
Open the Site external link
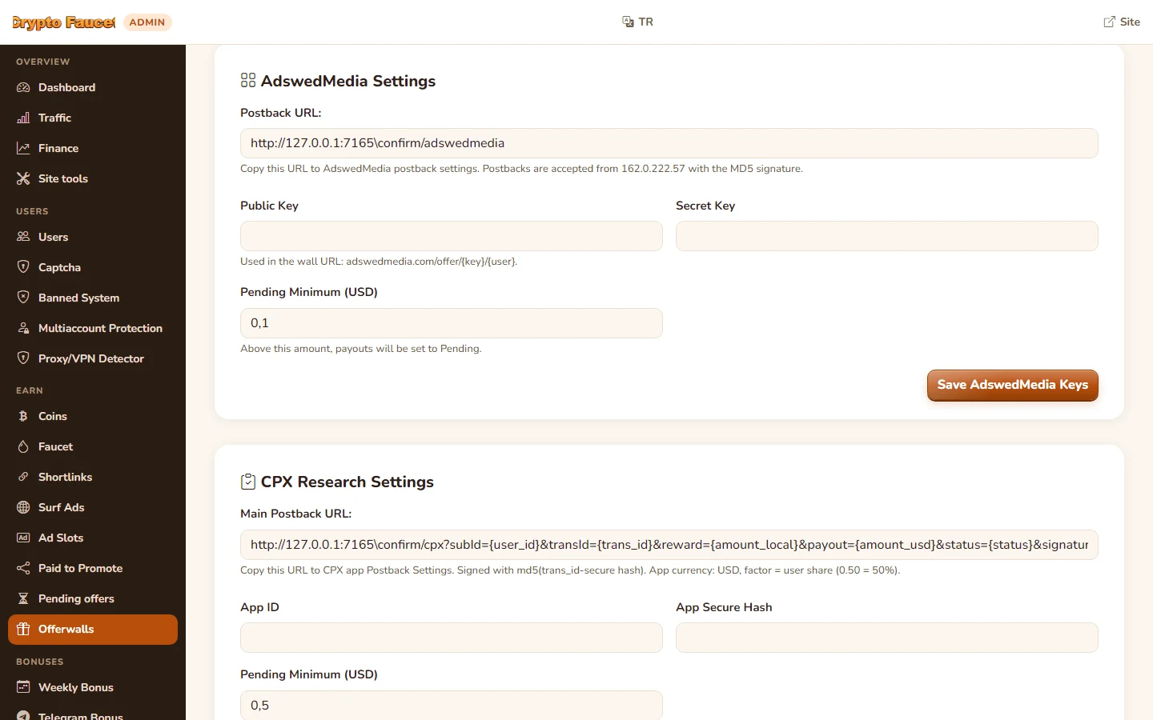pyautogui.click(x=1121, y=22)
